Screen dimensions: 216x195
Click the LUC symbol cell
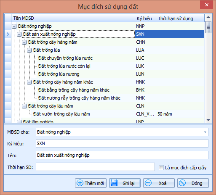[145, 58]
